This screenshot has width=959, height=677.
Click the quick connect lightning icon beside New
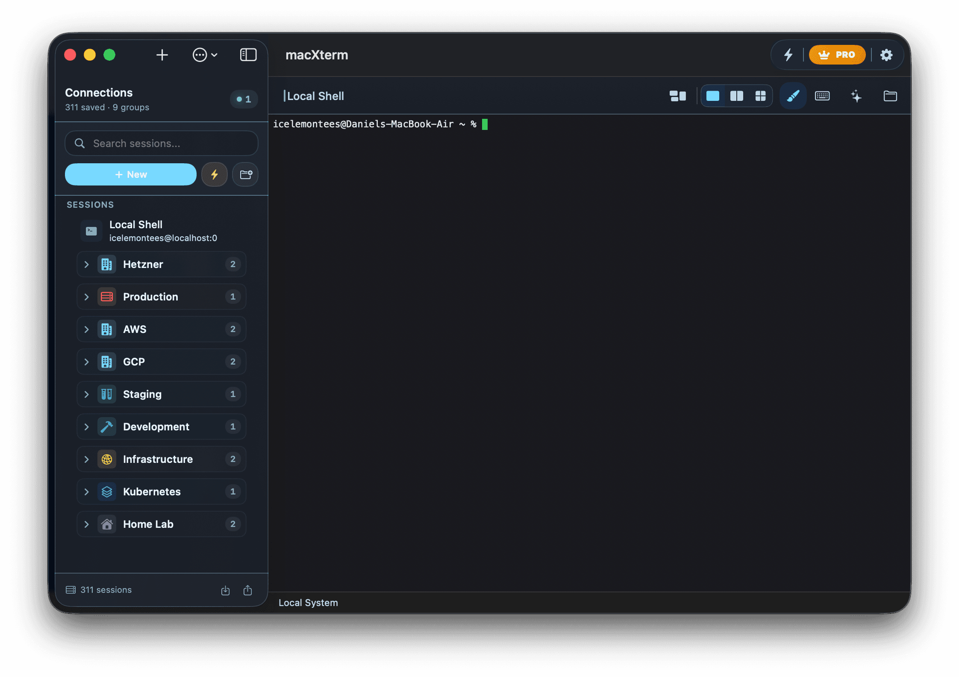(x=215, y=174)
